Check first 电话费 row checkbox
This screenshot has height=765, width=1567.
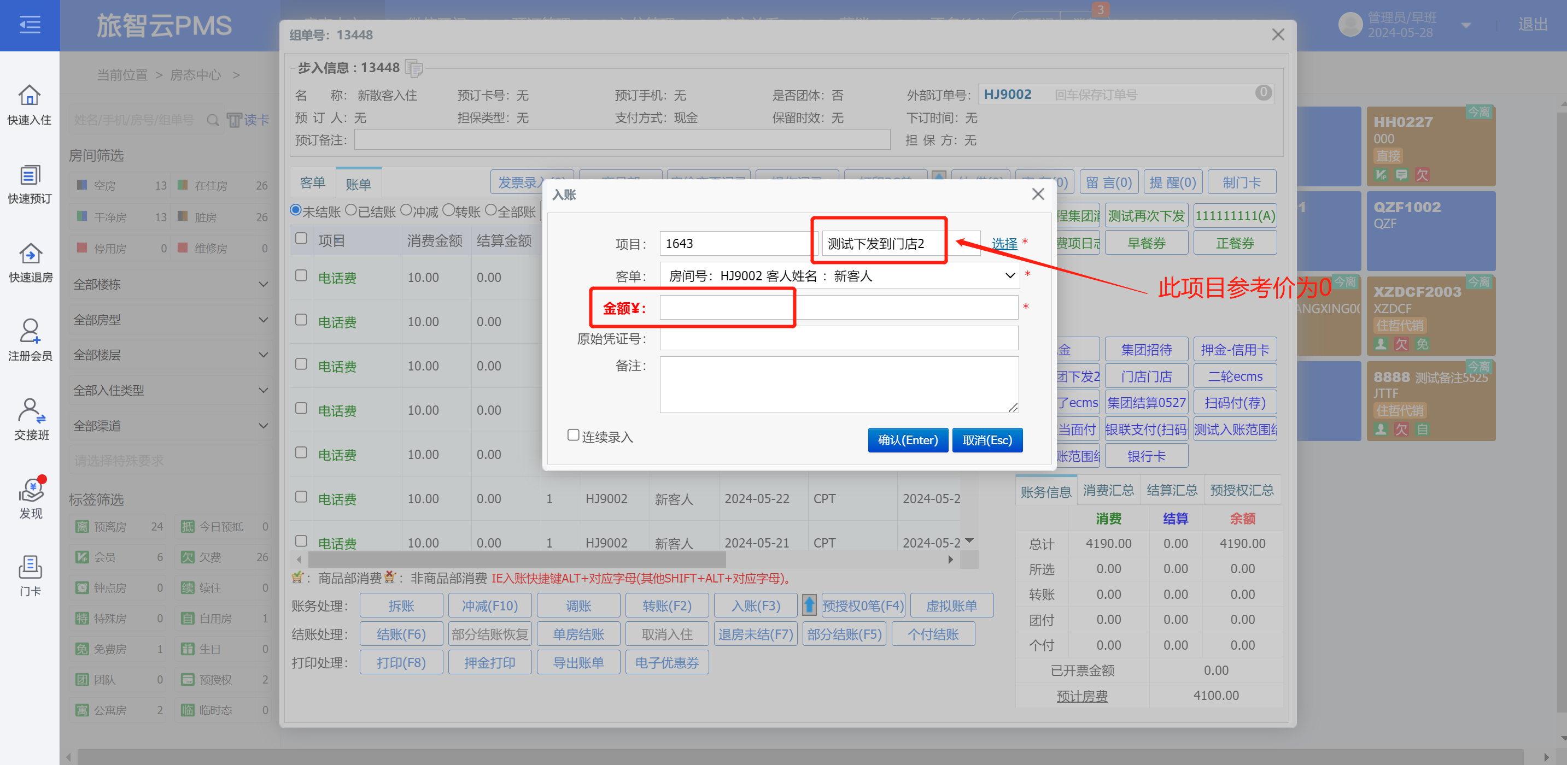(301, 275)
